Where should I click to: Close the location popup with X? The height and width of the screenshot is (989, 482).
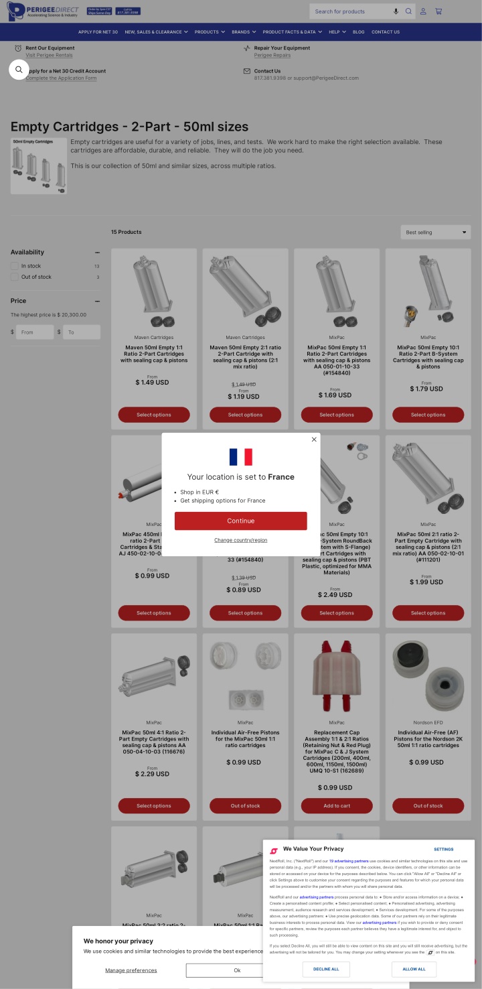[314, 440]
